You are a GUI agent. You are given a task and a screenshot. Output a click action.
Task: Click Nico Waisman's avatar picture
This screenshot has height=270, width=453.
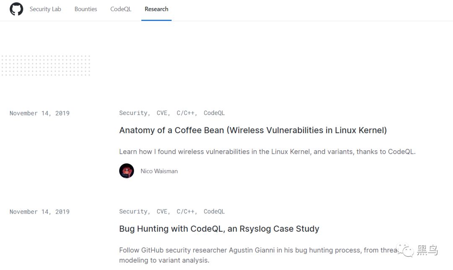tap(127, 171)
